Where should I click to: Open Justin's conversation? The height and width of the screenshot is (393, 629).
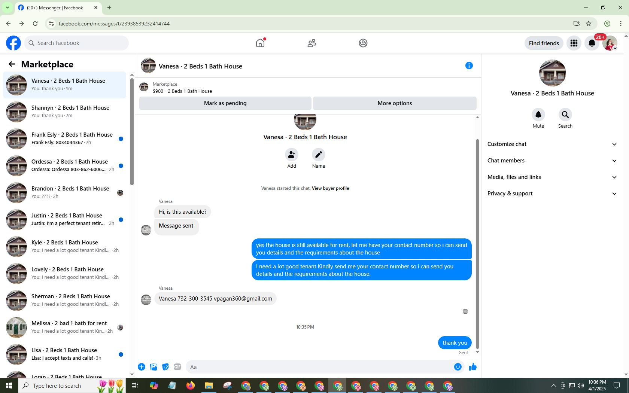tap(64, 219)
